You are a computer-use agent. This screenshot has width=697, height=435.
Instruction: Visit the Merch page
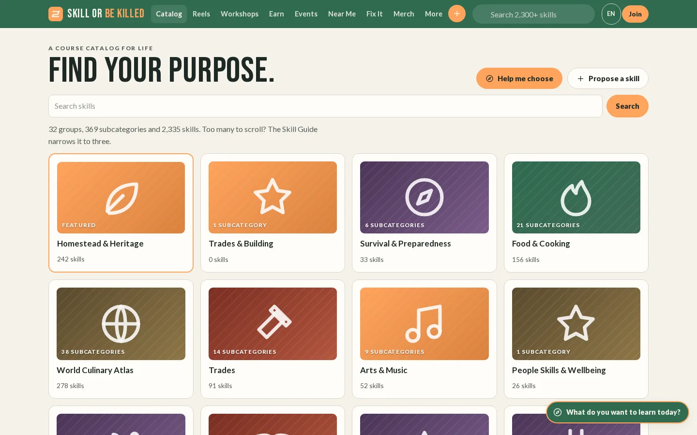[x=404, y=14]
